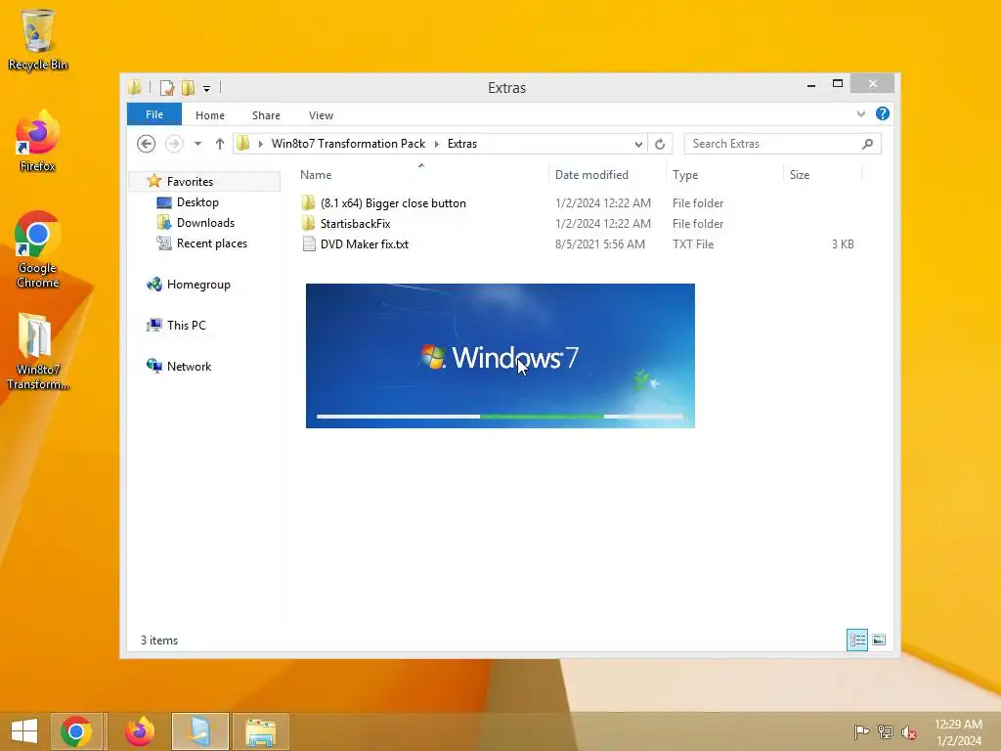Click the New folder quick access icon
The height and width of the screenshot is (751, 1001).
point(189,87)
